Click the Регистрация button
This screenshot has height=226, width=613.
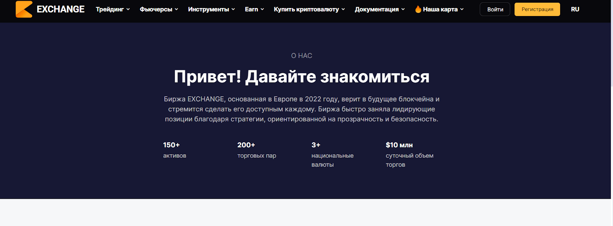(537, 9)
